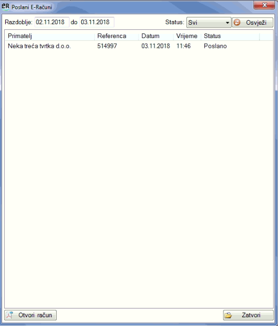Click the orange refresh icon beside Osvježi
Image resolution: width=278 pixels, height=326 pixels.
click(237, 23)
